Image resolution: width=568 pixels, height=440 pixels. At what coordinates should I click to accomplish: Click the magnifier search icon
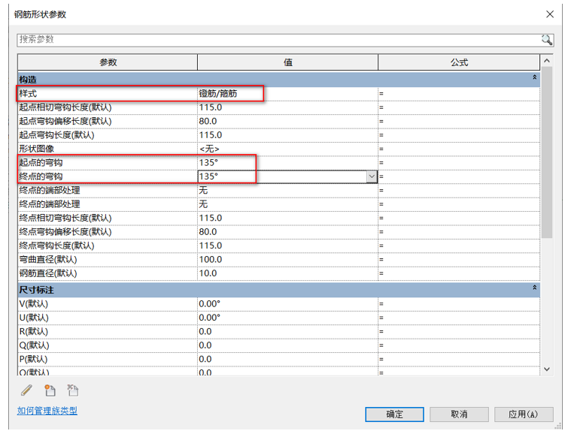(x=546, y=40)
